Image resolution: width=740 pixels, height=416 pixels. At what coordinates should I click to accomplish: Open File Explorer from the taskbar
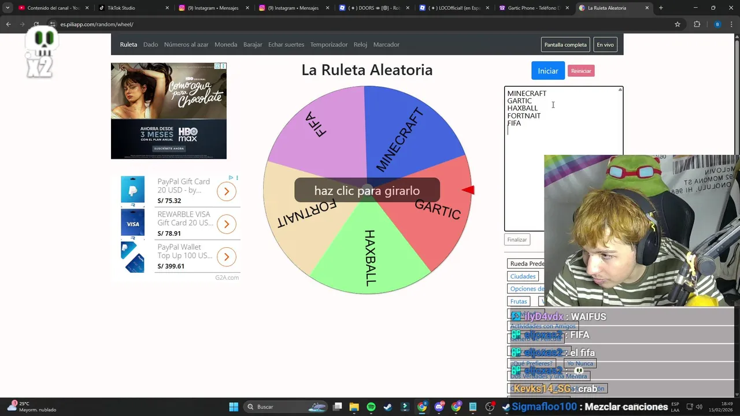[x=354, y=407]
